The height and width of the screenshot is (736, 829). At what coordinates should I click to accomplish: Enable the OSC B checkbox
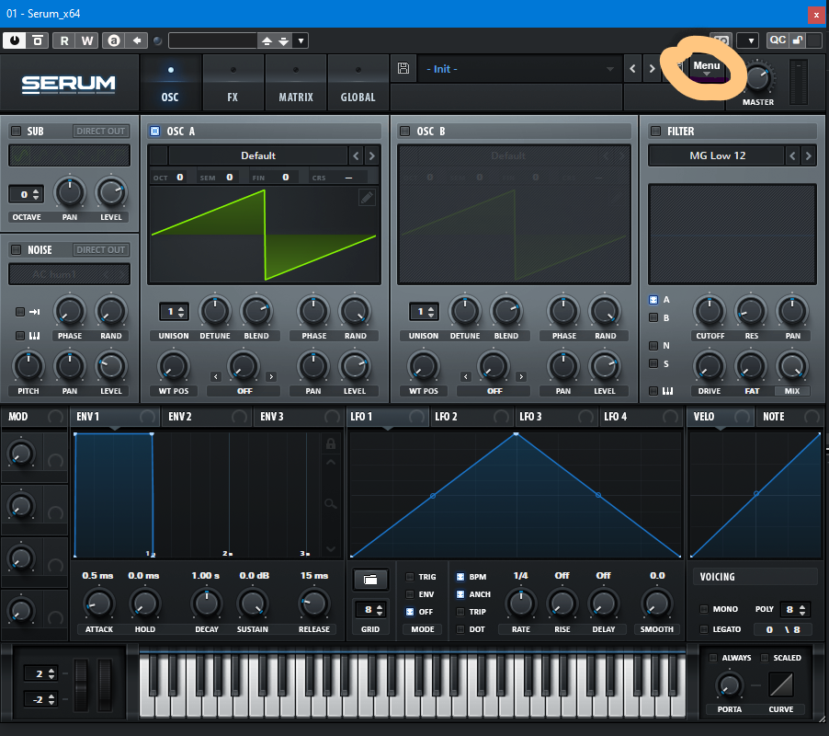click(405, 131)
